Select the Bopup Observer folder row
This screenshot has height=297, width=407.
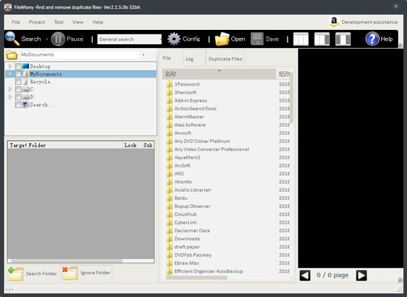(x=219, y=206)
